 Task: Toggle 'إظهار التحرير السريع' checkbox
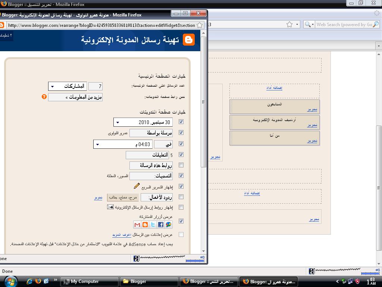click(181, 186)
